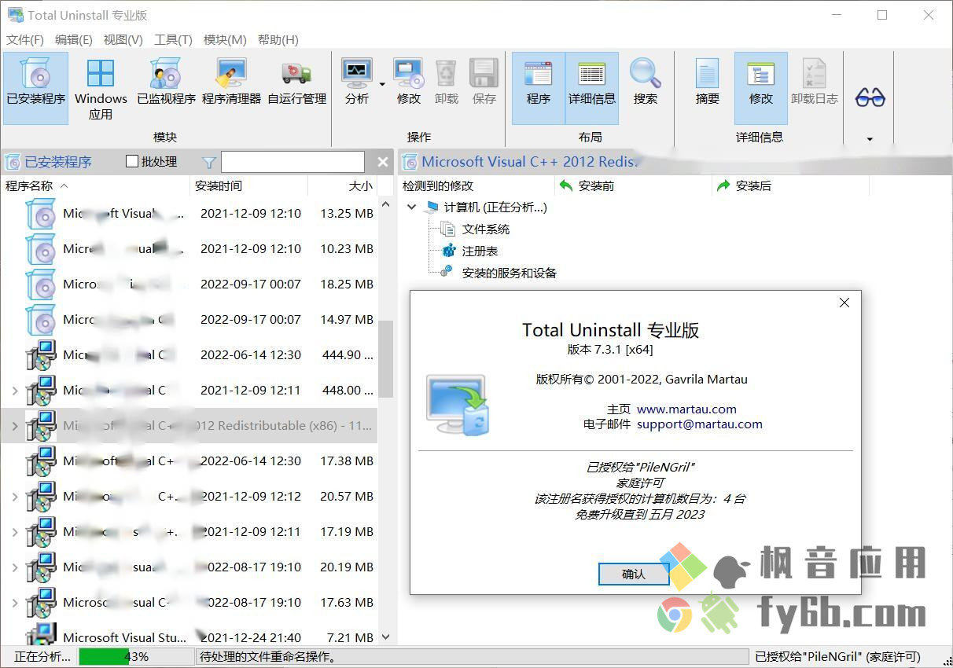
Task: Open the 卸载日志 view
Action: tap(815, 82)
